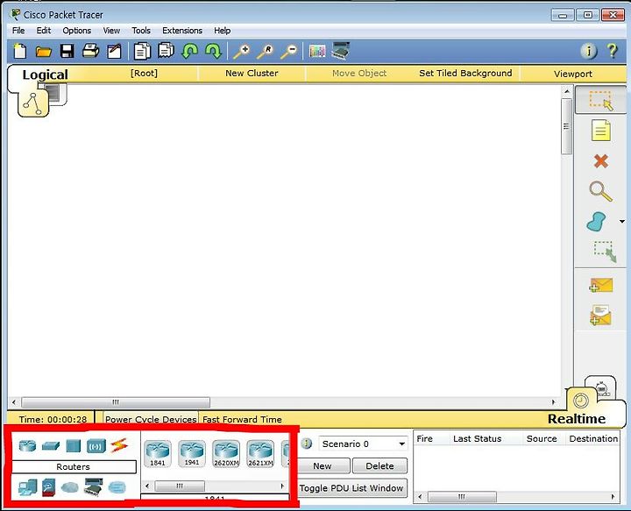Open the Tools menu

click(x=141, y=31)
